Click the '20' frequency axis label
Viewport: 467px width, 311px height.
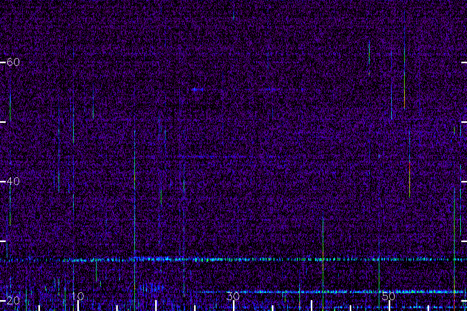13,301
